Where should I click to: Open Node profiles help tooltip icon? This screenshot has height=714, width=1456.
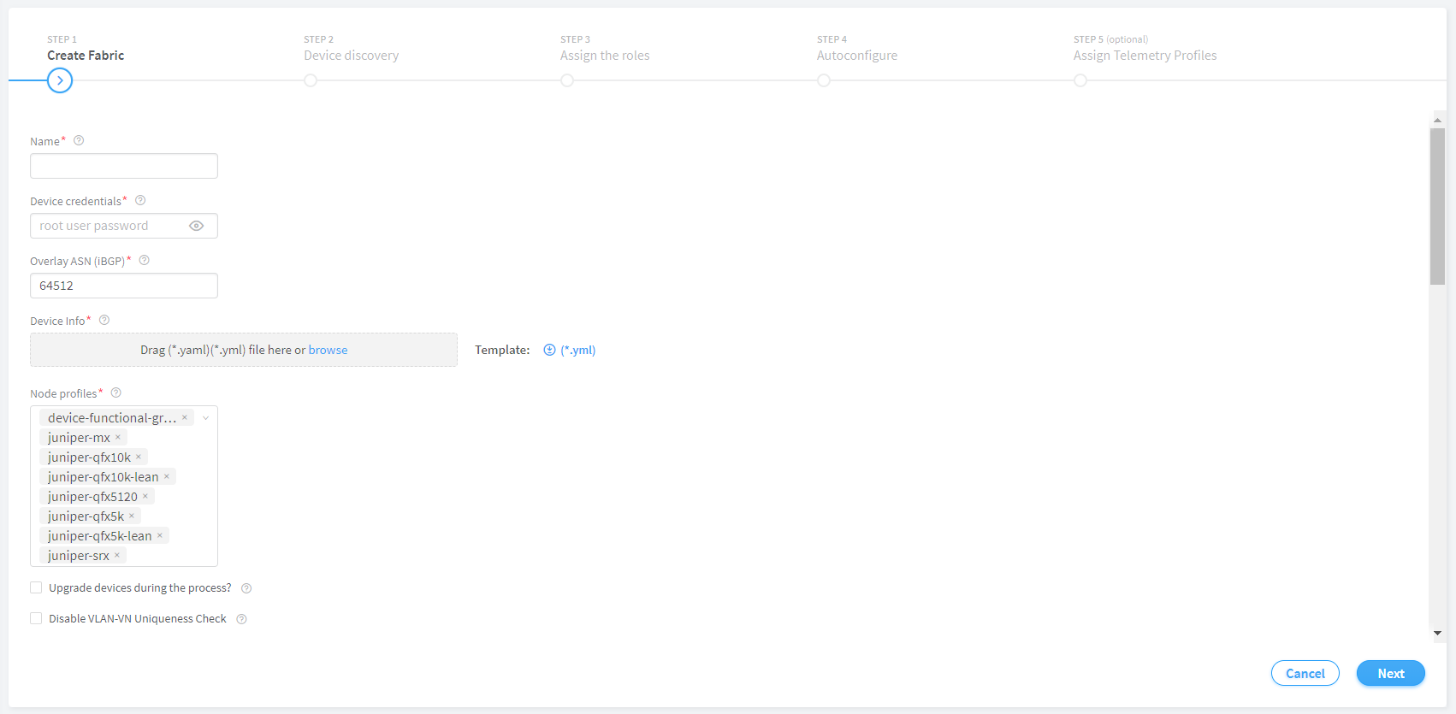point(116,393)
